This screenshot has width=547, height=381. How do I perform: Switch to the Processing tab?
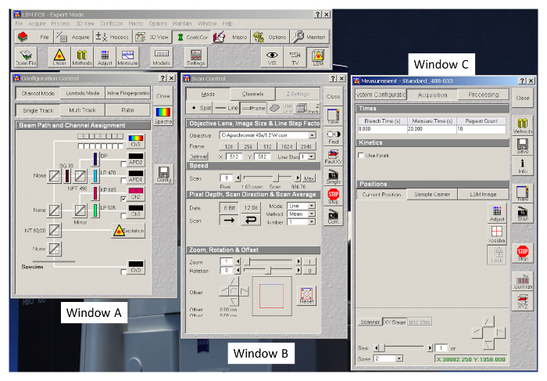coord(484,94)
